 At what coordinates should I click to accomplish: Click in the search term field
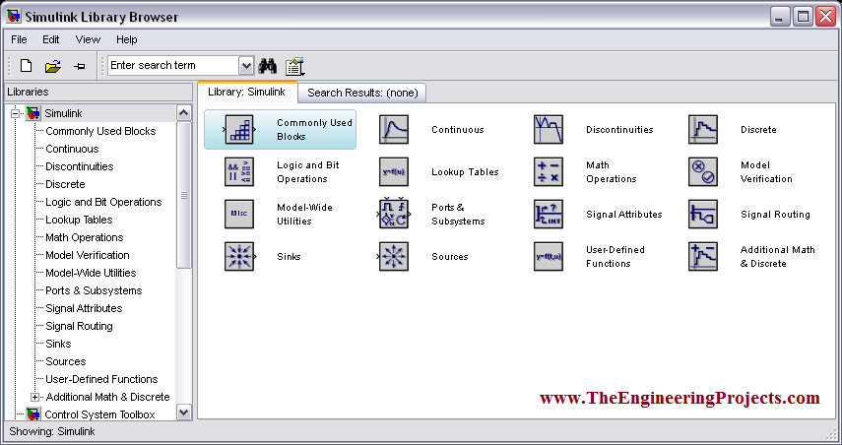point(173,66)
